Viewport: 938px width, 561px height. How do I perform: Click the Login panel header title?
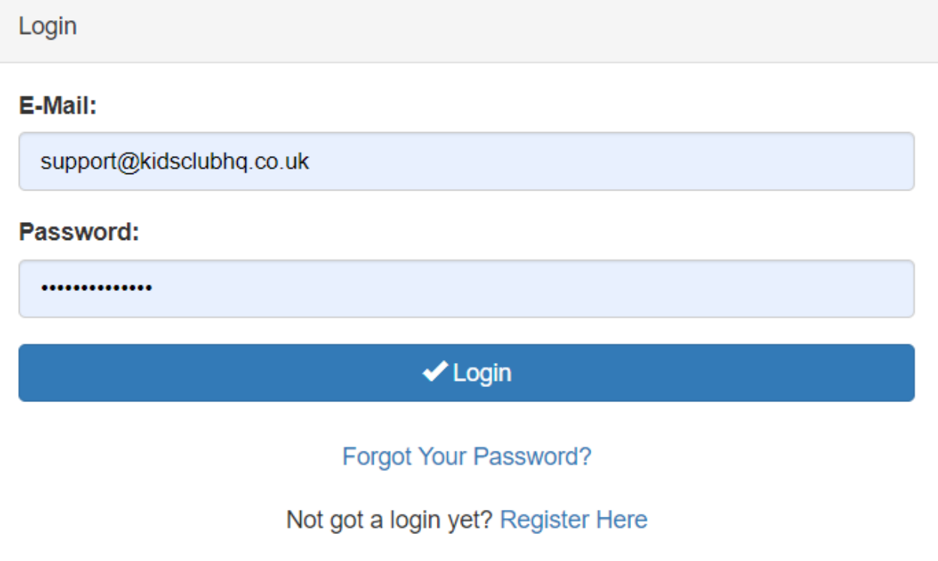pyautogui.click(x=48, y=26)
